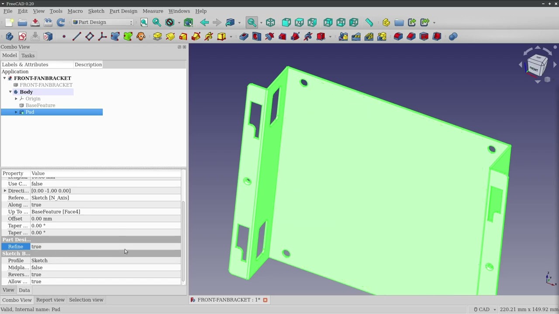This screenshot has height=314, width=559.
Task: Toggle the Use Custom vector value false
Action: pos(105,184)
